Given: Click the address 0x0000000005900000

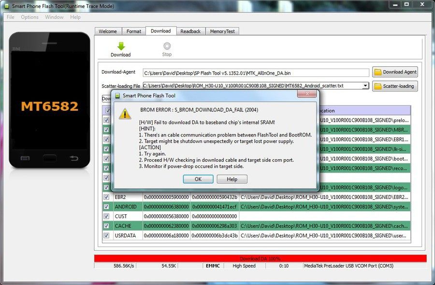Looking at the screenshot, I should [166, 197].
